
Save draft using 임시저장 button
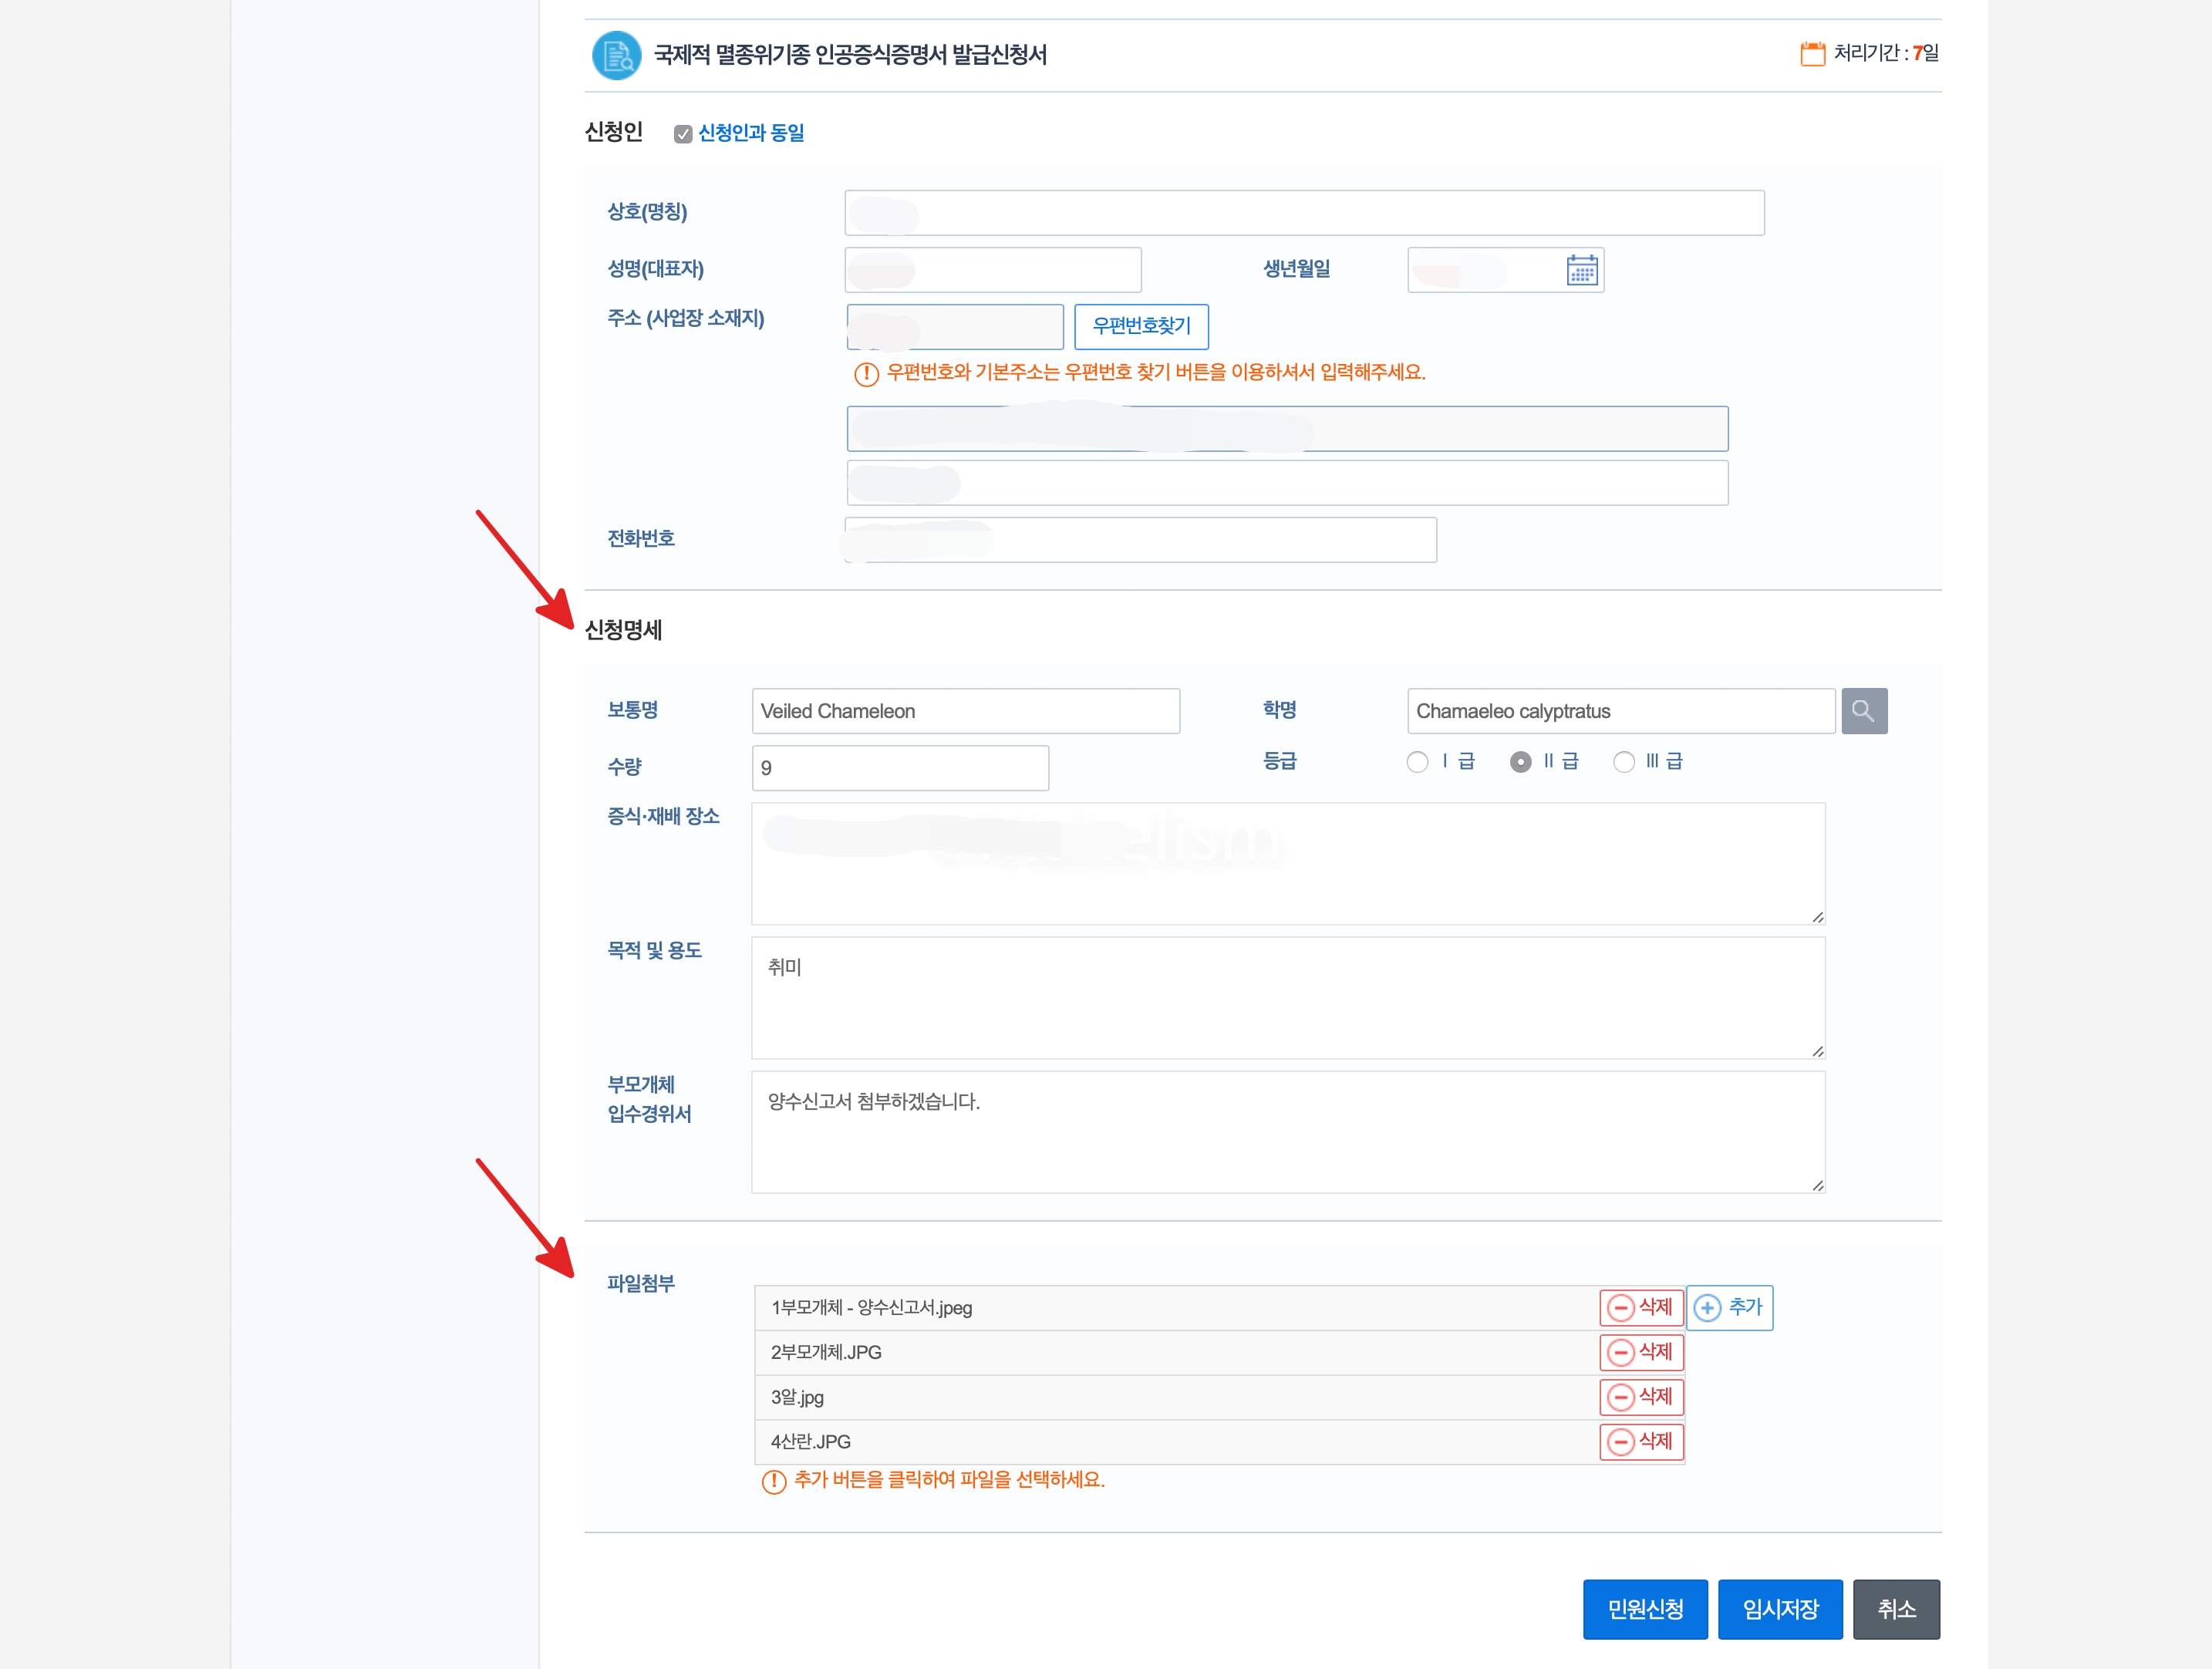click(1779, 1609)
